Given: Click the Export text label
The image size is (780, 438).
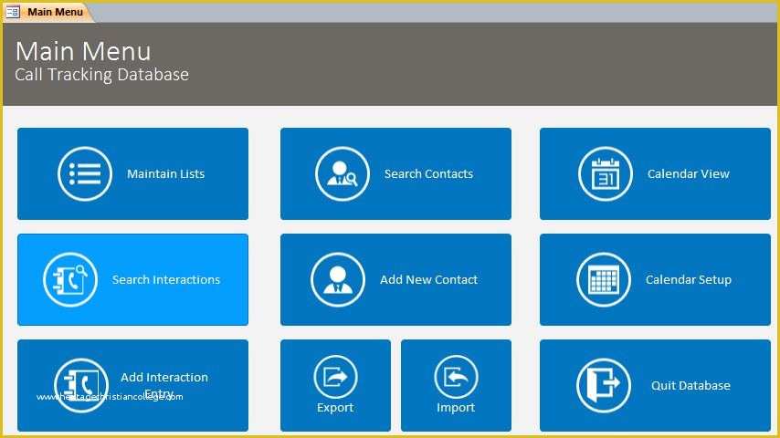Looking at the screenshot, I should [335, 408].
